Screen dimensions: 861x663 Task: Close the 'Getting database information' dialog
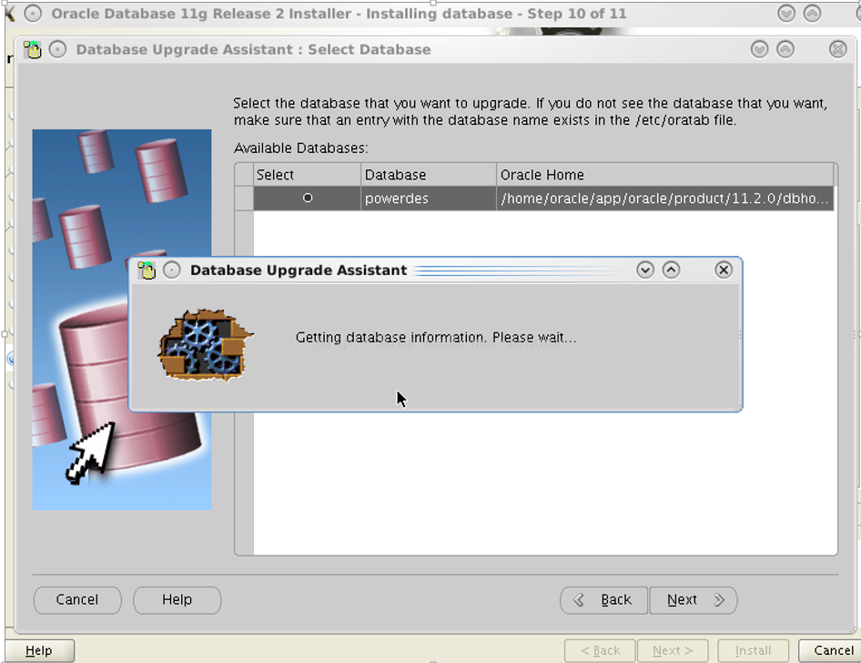click(x=724, y=270)
